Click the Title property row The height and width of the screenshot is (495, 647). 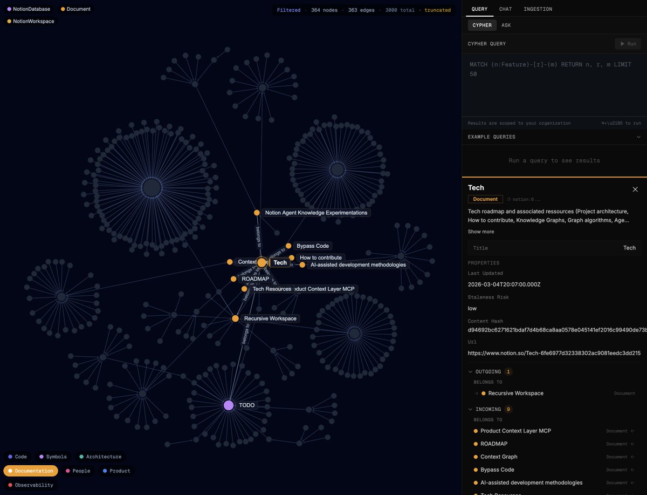tap(554, 248)
